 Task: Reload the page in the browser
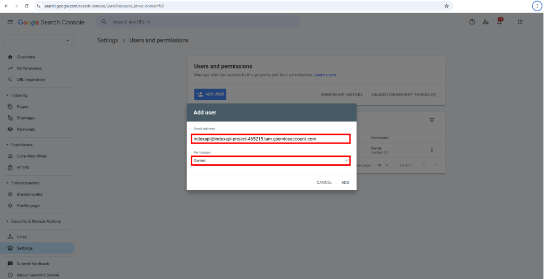[27, 5]
